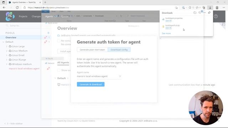Open the Agents menu item
Viewport: 228px width, 128px height.
pos(49,16)
